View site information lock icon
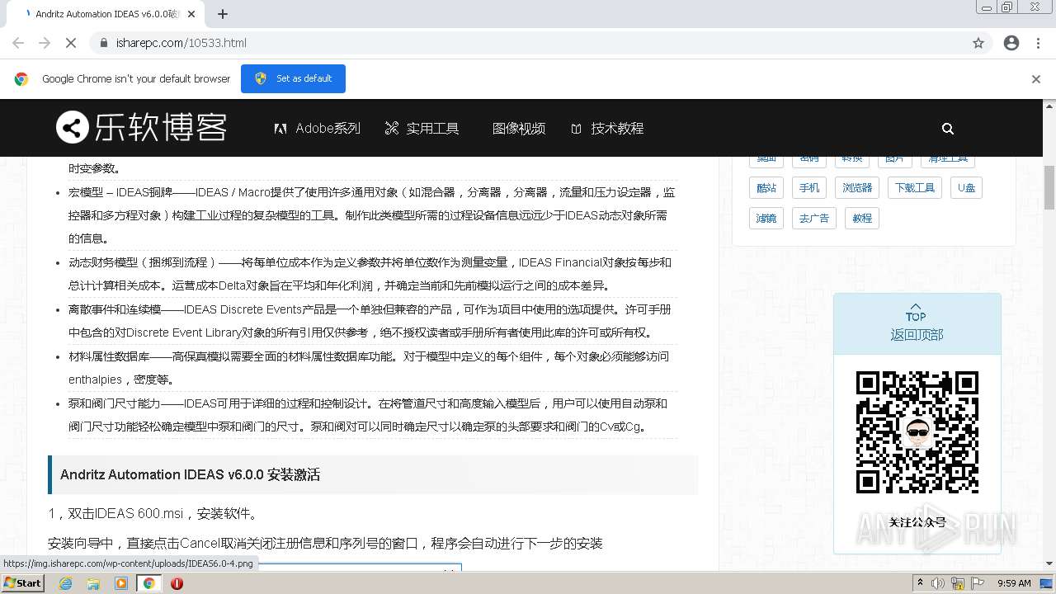 tap(104, 43)
